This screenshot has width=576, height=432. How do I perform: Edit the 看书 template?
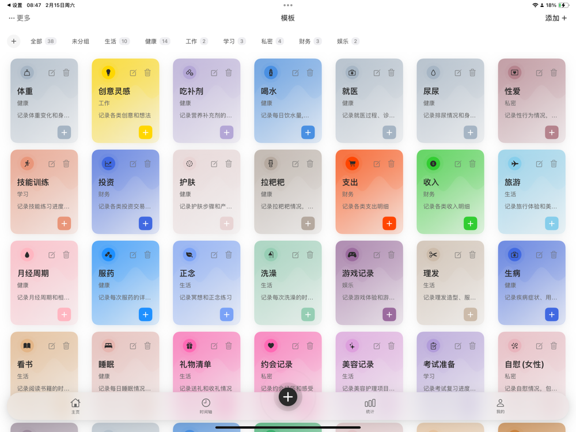(x=52, y=346)
